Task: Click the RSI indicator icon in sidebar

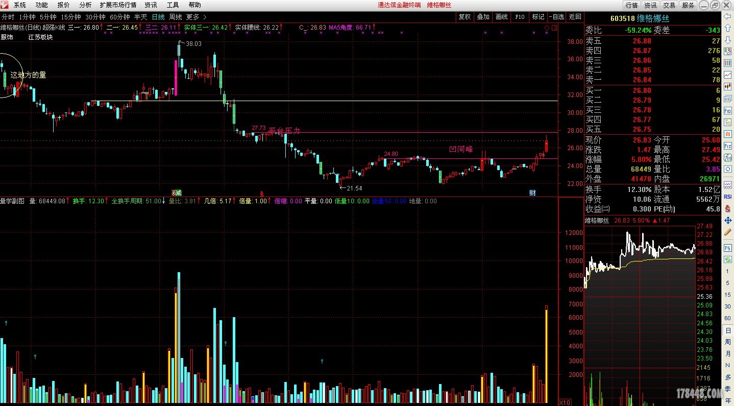Action: click(x=727, y=196)
